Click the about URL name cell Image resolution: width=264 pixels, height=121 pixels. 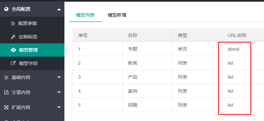[243, 49]
